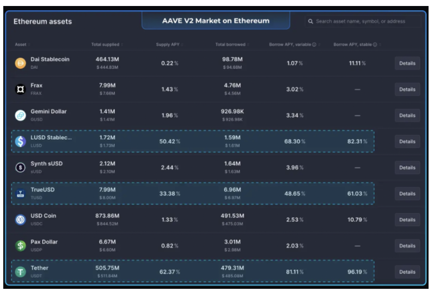434x291 pixels.
Task: Focus the asset search input field
Action: (363, 21)
